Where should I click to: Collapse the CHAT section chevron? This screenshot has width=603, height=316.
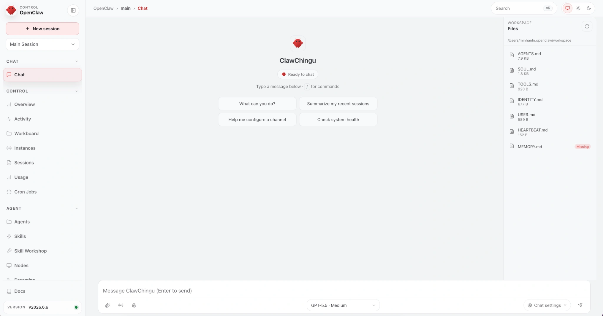77,61
